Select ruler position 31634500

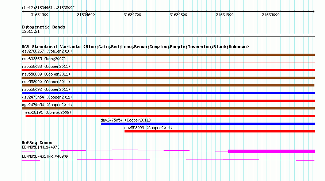[39, 15]
